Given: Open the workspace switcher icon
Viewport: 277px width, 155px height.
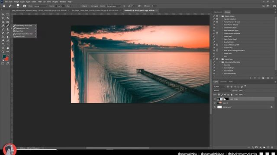Looking at the screenshot, I should (268, 6).
